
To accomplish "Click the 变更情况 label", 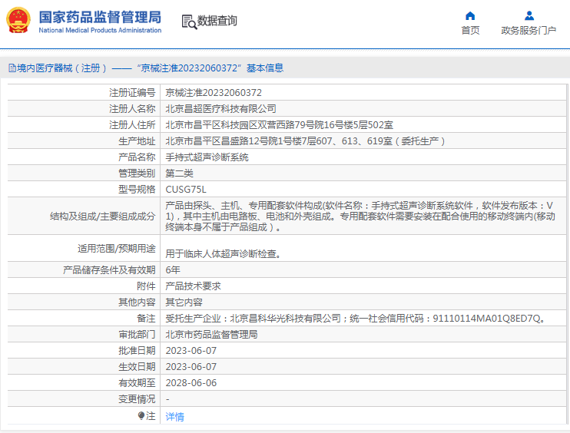I will 137,399.
